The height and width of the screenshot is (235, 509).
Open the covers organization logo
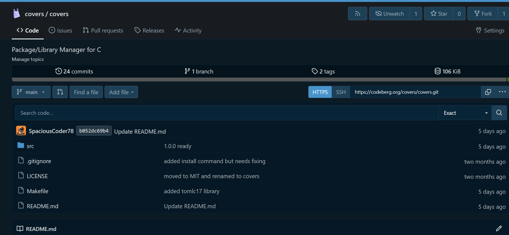tap(17, 14)
